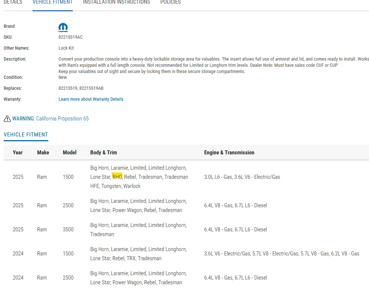This screenshot has width=369, height=289.
Task: Click the Description: label
Action: pos(15,59)
